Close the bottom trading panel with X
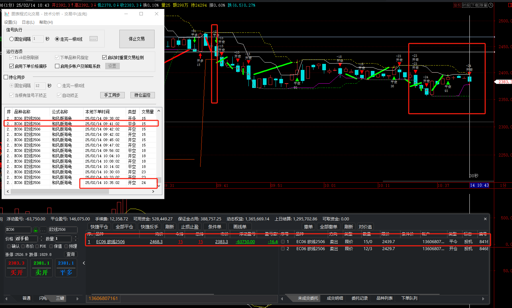 (485, 219)
